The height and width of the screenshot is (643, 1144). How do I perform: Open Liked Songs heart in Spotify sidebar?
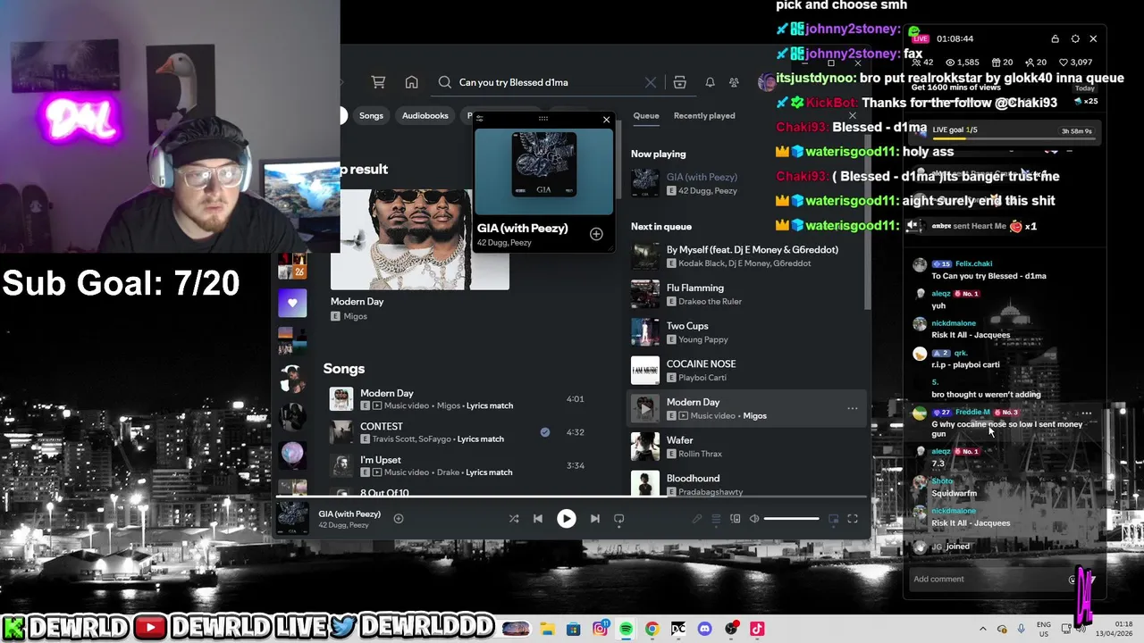(291, 304)
